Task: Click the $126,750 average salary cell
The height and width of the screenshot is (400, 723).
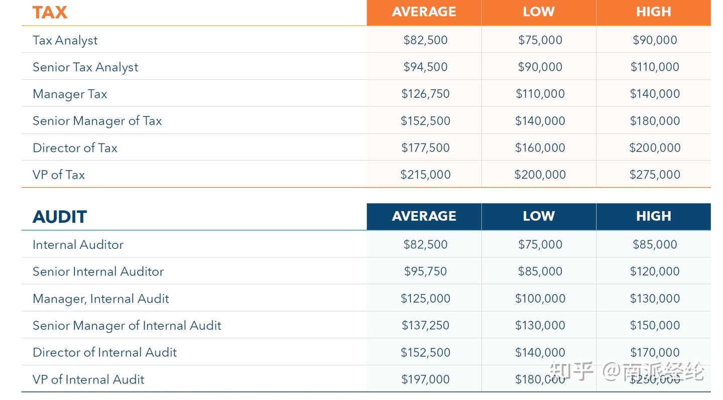Action: click(x=425, y=94)
